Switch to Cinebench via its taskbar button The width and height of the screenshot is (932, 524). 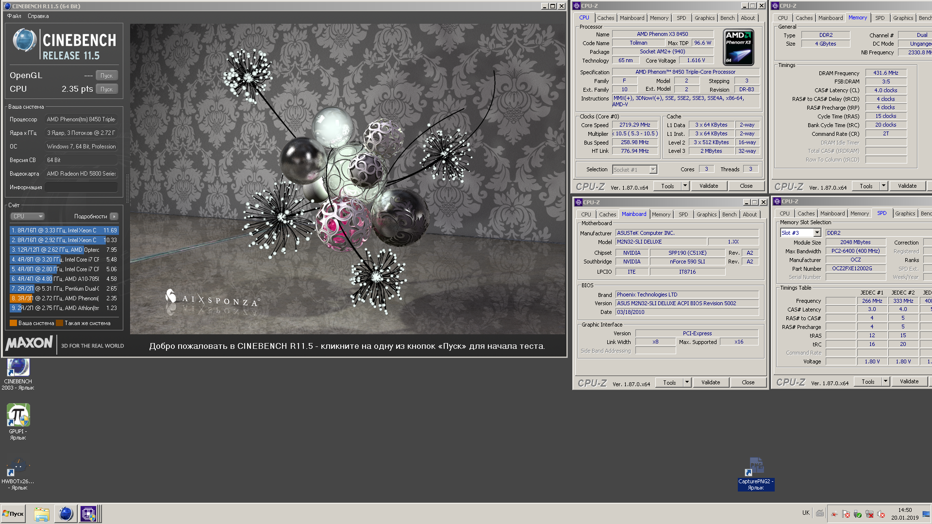click(x=66, y=514)
